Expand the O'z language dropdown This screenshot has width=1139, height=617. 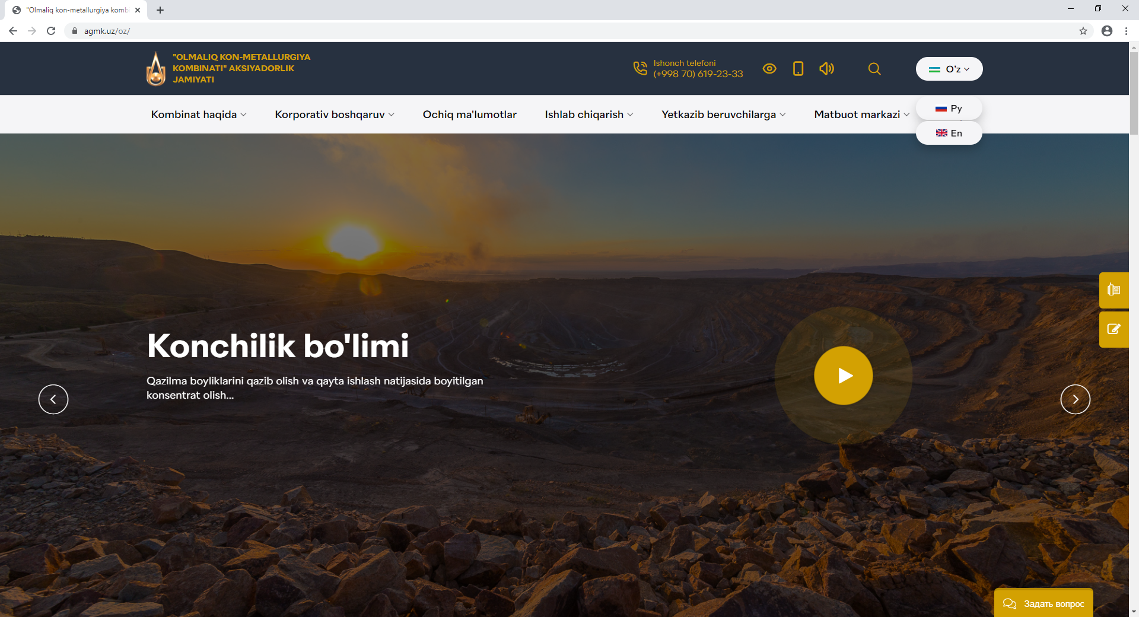coord(949,69)
